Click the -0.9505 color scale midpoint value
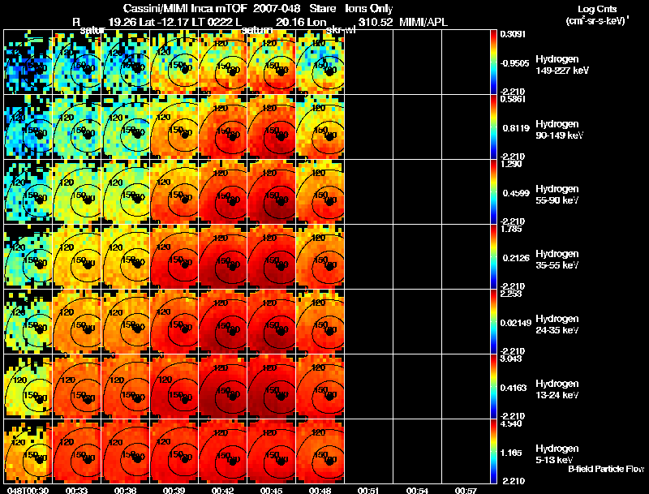Screen dimensions: 649x494 tap(514, 63)
